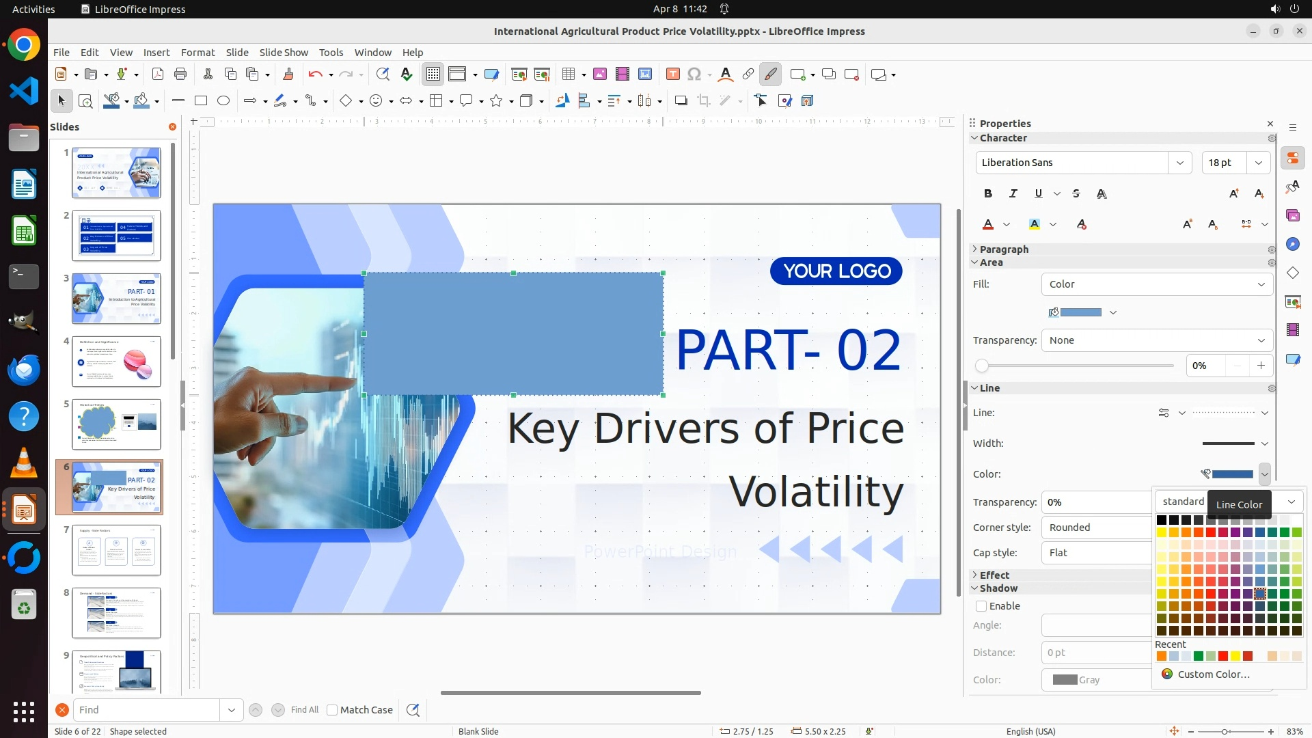Select slide 4 thumbnail

coord(116,361)
